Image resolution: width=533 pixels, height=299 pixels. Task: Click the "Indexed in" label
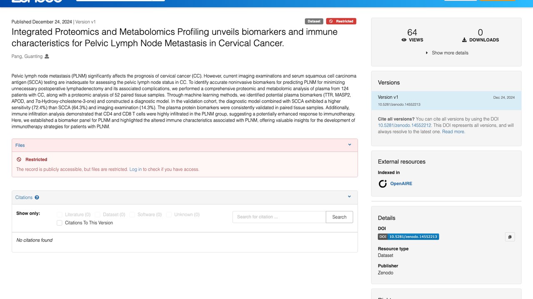click(x=389, y=172)
